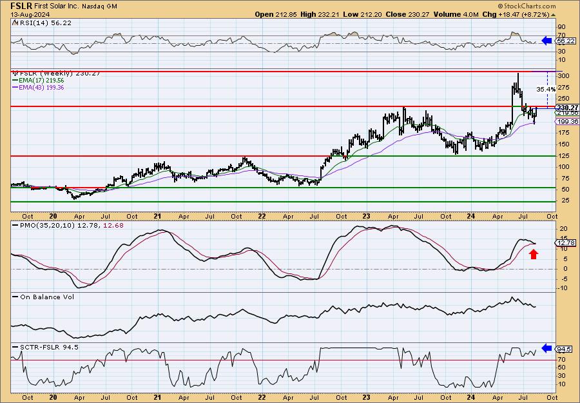Select the EMA(17) 219.56 legend text
Viewport: 580px width, 403px height.
click(41, 81)
